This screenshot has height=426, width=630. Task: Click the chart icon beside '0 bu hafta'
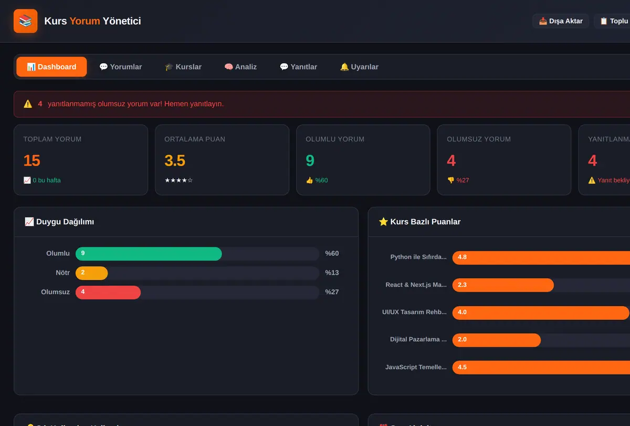tap(27, 180)
